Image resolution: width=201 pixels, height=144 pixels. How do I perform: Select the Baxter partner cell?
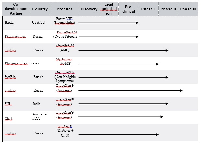coord(10,23)
